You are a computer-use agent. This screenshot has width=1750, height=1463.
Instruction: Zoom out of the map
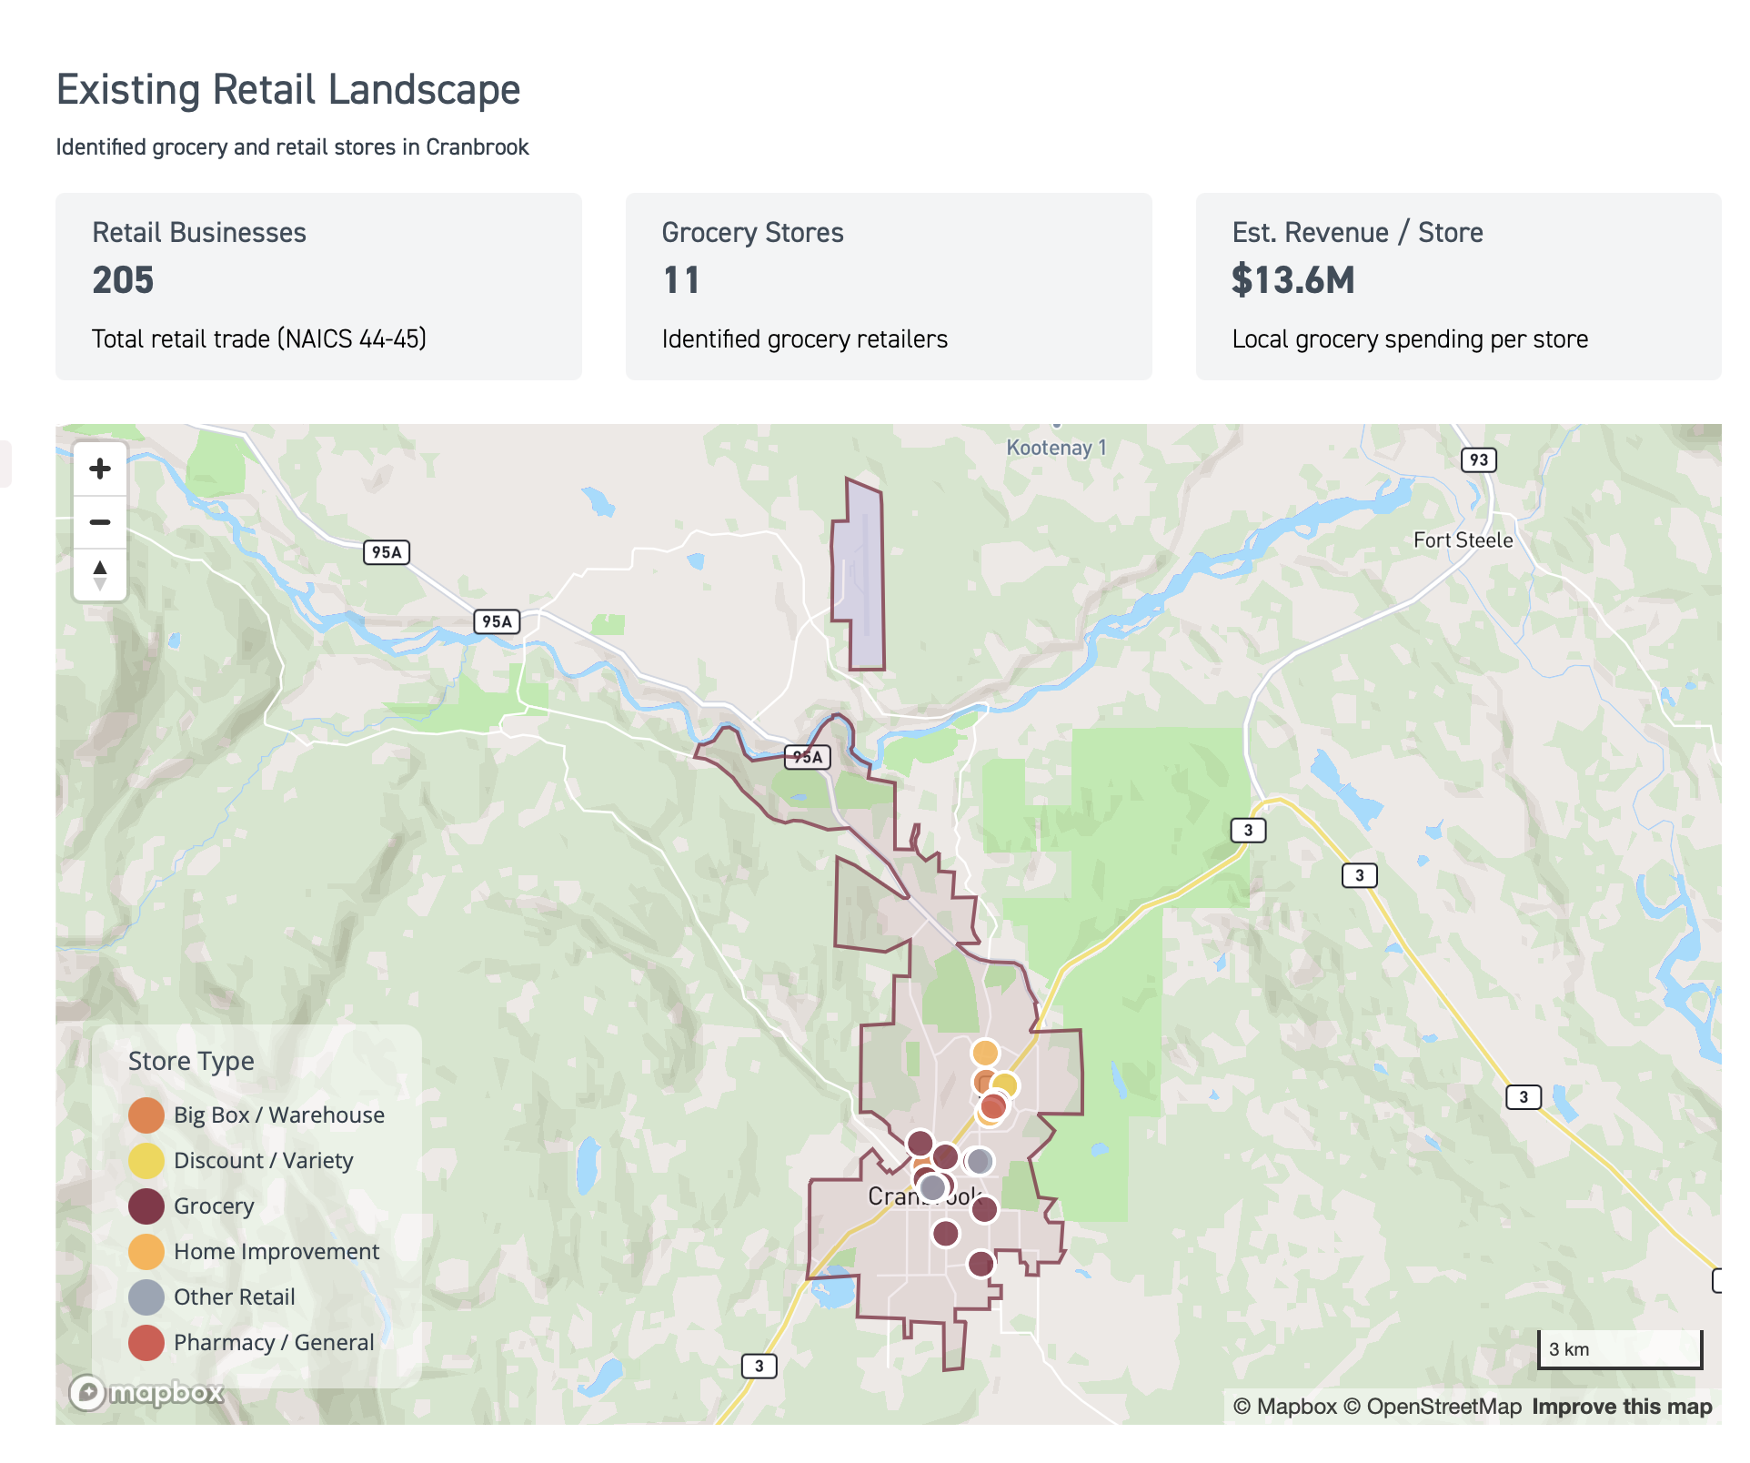click(100, 521)
